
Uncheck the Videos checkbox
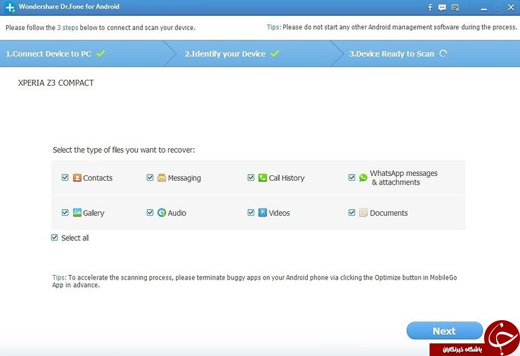251,213
